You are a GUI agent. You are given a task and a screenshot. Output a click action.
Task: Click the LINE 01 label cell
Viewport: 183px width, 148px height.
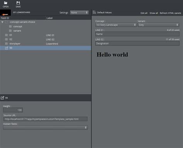coord(50,35)
